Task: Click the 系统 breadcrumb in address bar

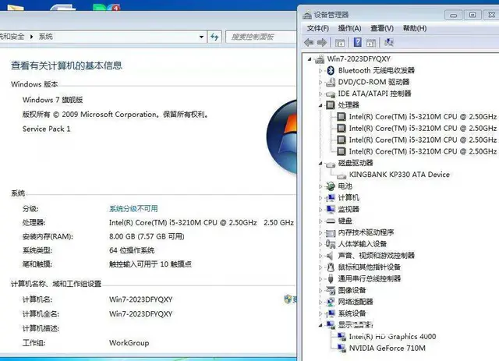Action: click(45, 37)
